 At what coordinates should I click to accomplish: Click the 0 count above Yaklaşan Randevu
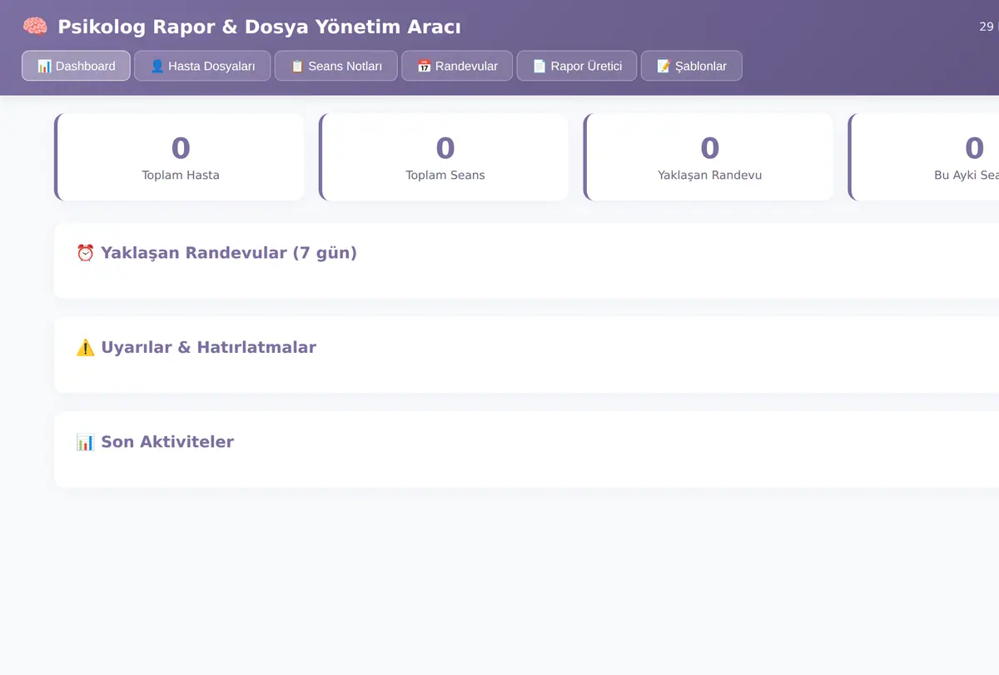coord(710,148)
